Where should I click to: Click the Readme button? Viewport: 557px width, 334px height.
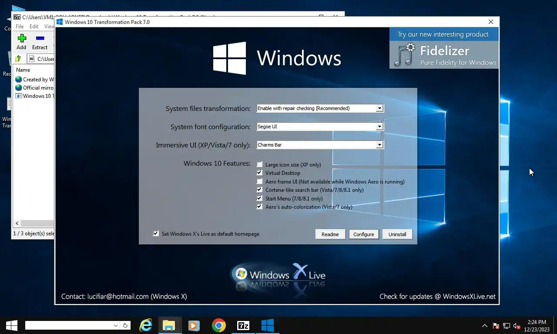330,234
